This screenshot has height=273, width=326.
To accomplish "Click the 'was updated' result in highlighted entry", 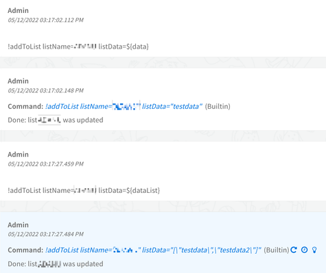I will [x=83, y=264].
